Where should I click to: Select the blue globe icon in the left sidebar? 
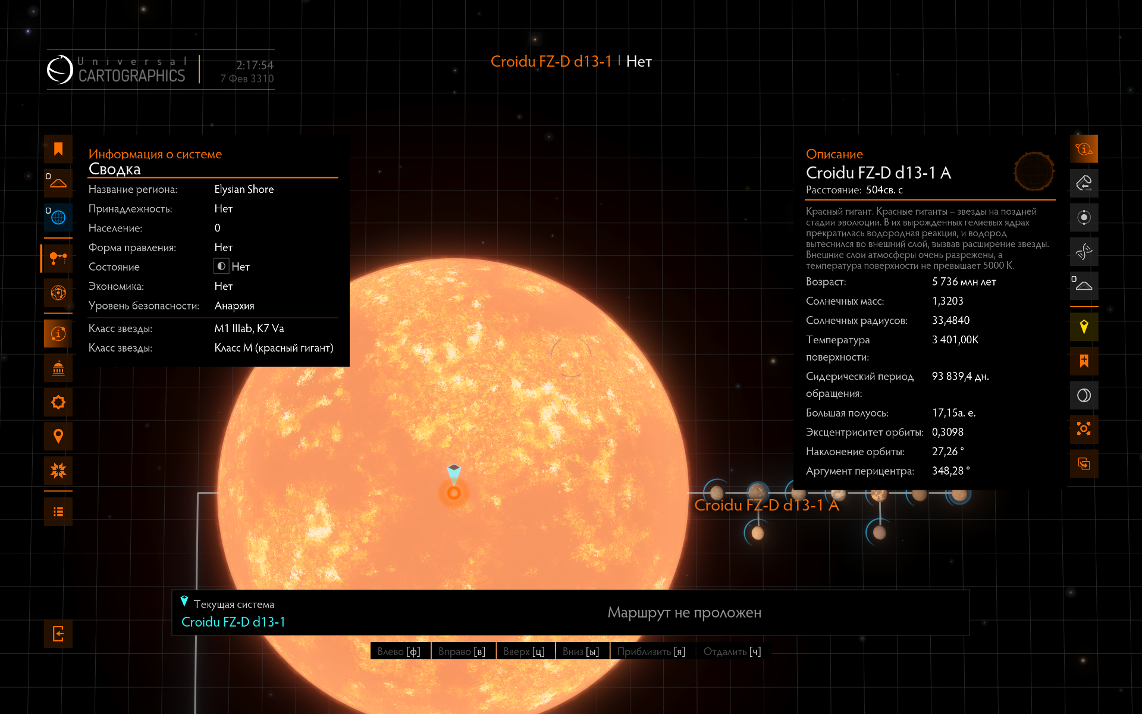click(58, 217)
